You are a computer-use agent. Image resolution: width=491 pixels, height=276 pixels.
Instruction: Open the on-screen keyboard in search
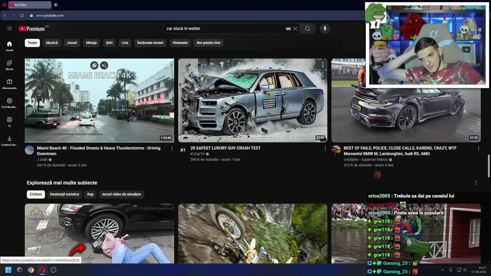pos(288,29)
